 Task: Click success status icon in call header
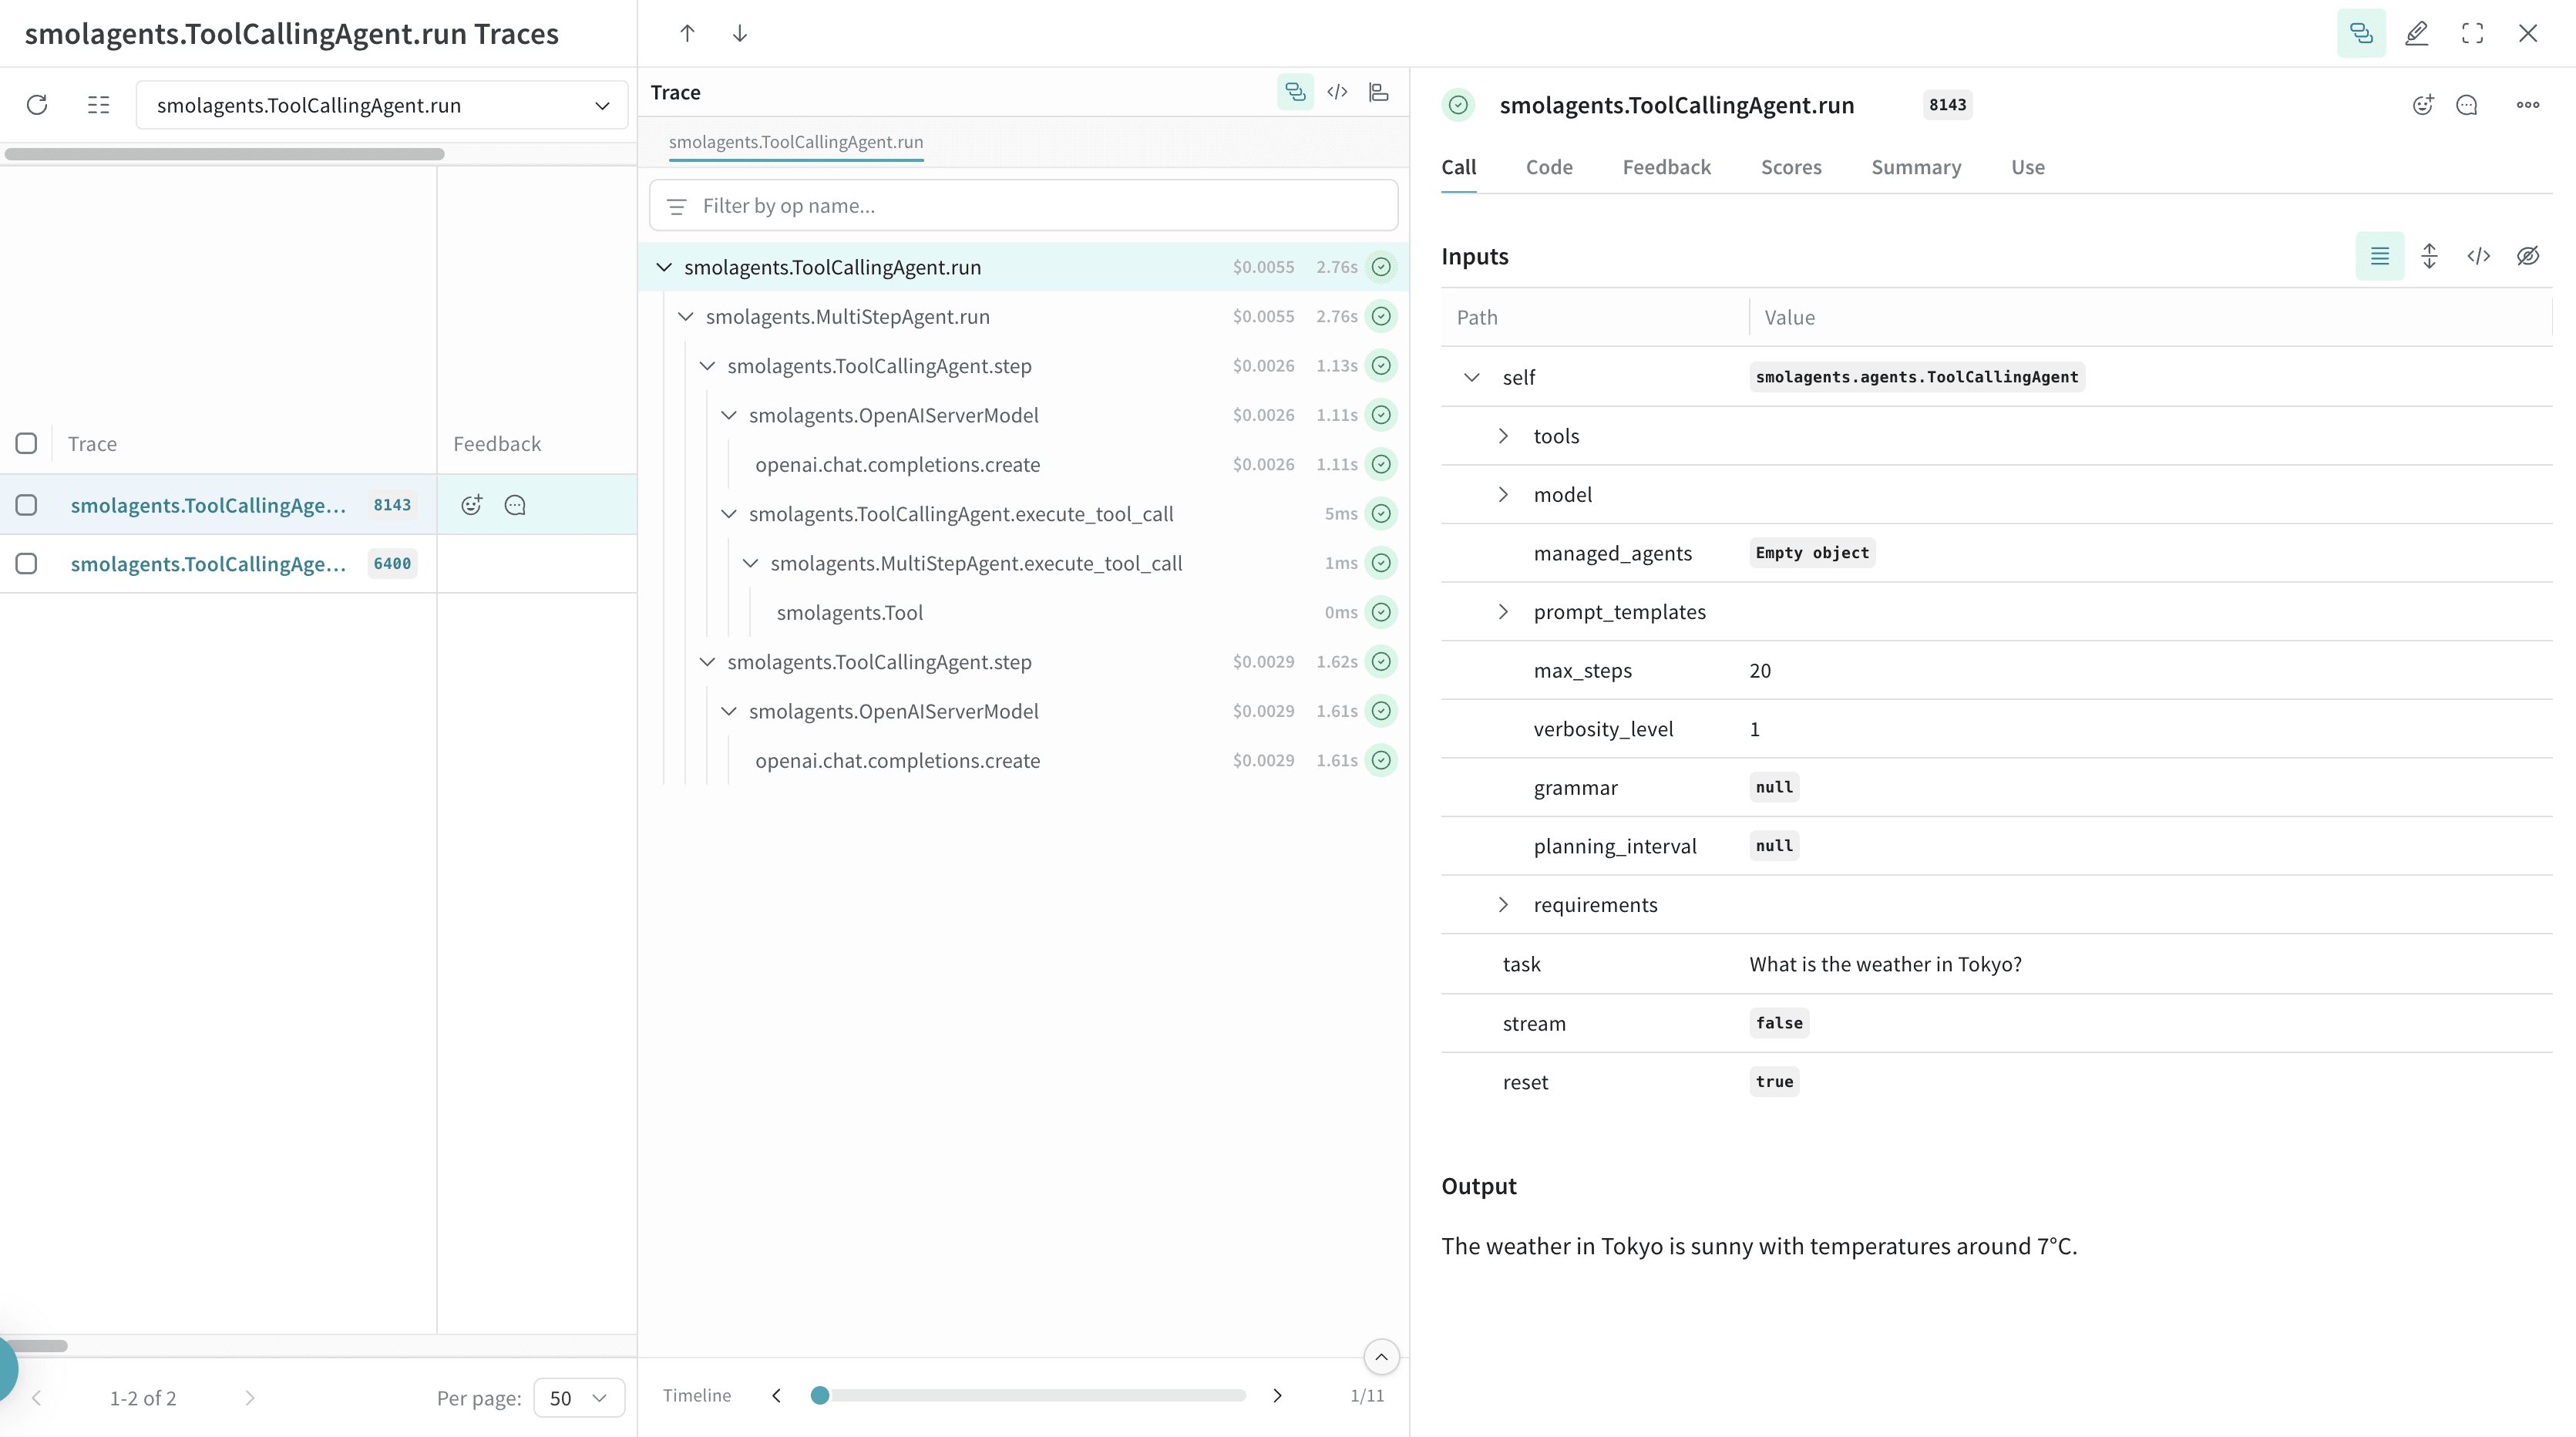(x=1459, y=105)
